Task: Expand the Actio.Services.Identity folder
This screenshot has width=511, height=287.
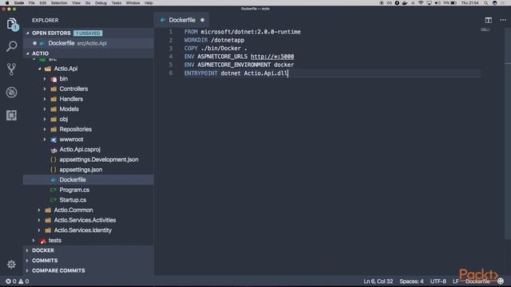Action: click(x=39, y=230)
